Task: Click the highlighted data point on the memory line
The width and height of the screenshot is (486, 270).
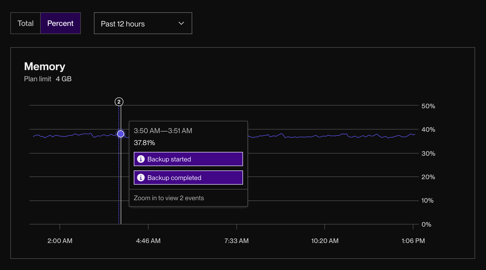Action: pyautogui.click(x=120, y=134)
